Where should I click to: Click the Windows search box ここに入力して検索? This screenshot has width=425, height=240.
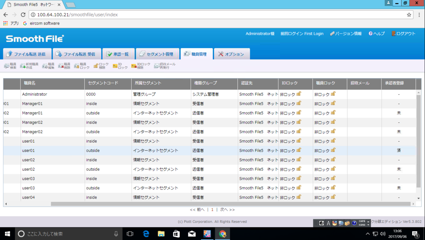coord(68,234)
